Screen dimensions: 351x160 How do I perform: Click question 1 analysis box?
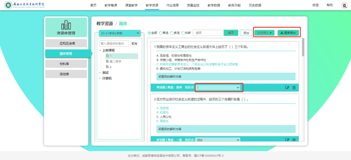[x=225, y=76]
